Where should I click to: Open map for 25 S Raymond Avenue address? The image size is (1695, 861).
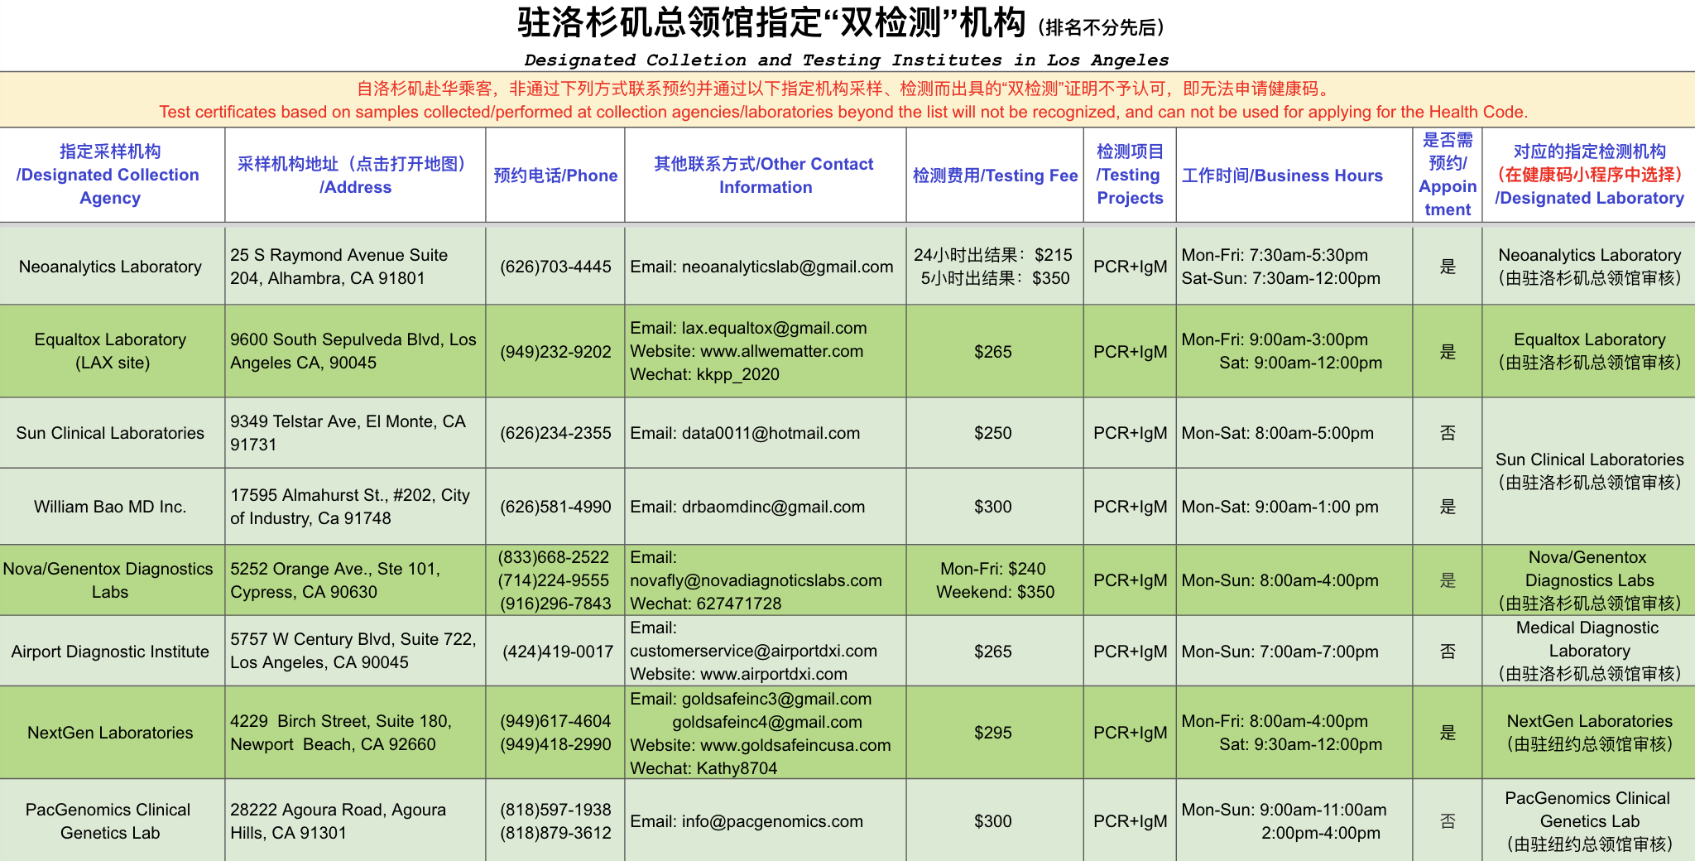(x=339, y=267)
